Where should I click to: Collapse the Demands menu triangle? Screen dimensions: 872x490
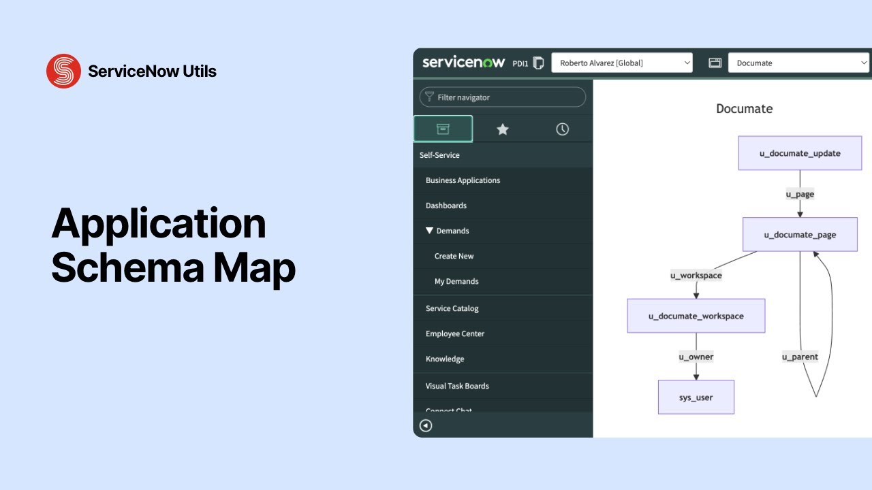[429, 231]
